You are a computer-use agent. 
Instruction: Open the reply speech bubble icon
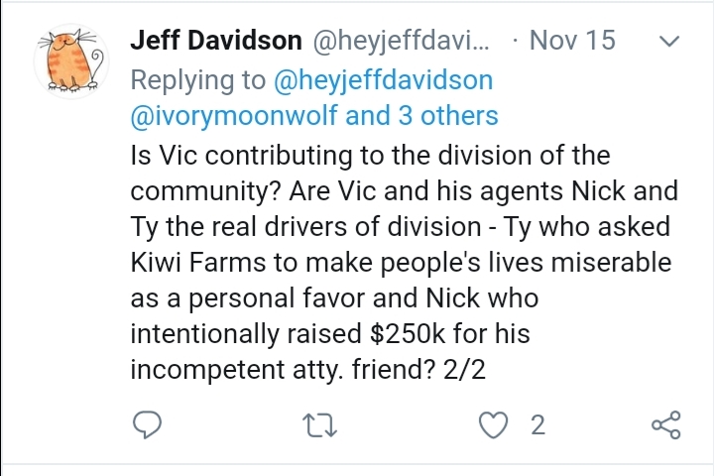[x=147, y=424]
